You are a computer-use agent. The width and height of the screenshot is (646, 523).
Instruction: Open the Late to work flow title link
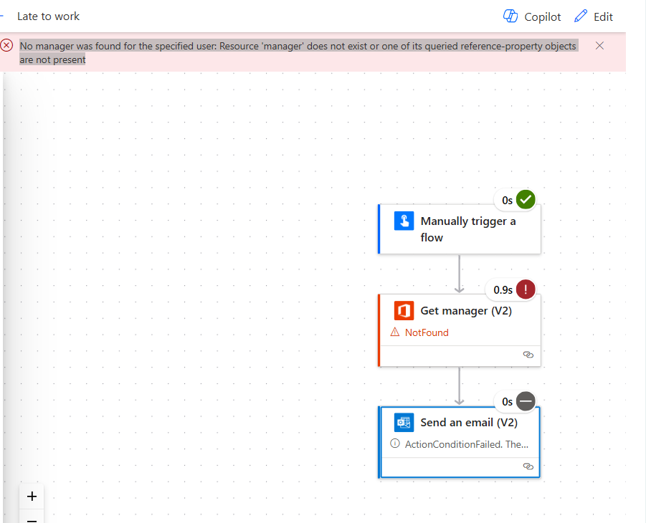[48, 16]
